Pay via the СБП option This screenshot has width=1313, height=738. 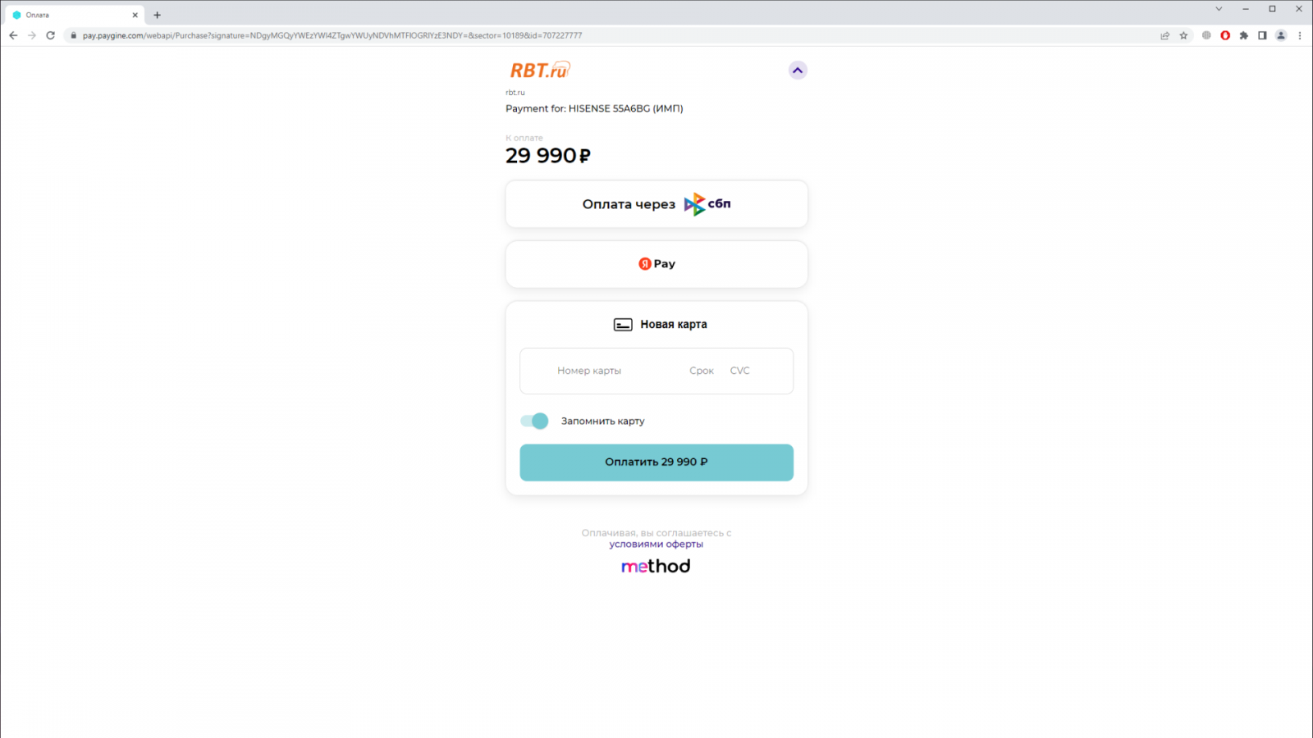(656, 204)
